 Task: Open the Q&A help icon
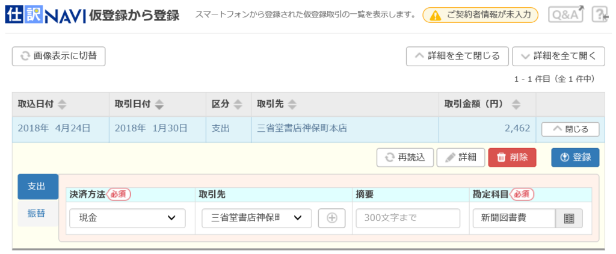point(565,14)
